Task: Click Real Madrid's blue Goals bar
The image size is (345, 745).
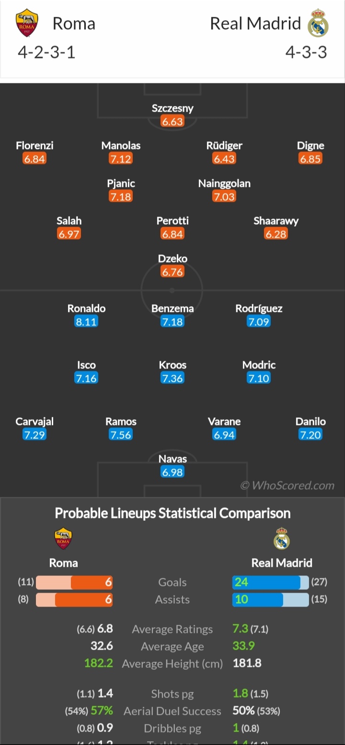Action: 266,582
